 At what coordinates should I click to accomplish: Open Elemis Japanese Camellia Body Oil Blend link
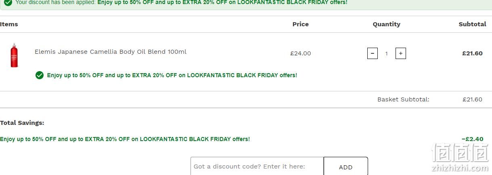click(x=111, y=52)
